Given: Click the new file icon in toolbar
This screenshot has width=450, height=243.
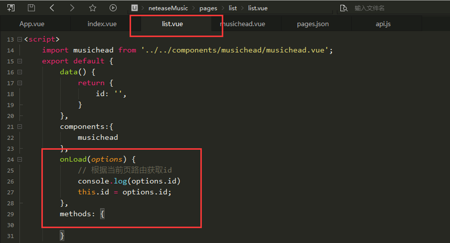Looking at the screenshot, I should click(11, 8).
